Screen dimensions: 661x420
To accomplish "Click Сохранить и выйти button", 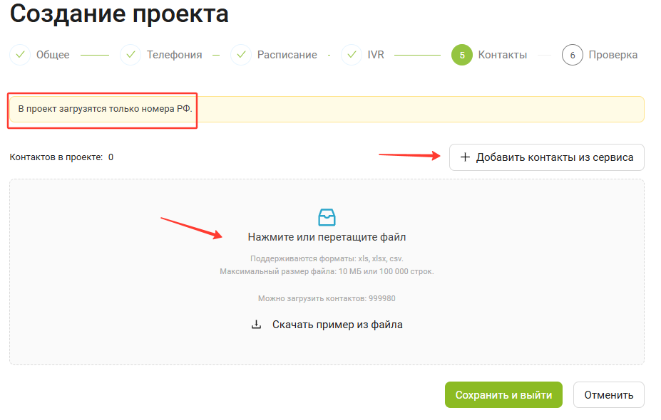I will click(x=503, y=395).
